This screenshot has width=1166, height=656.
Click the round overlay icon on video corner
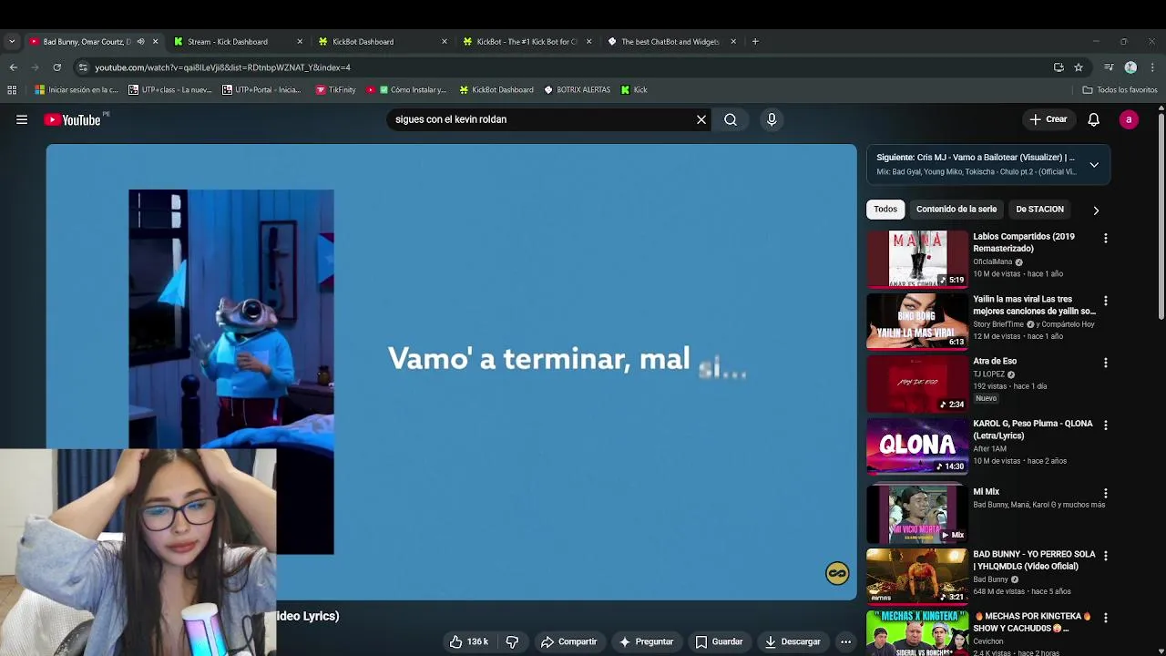click(x=837, y=573)
